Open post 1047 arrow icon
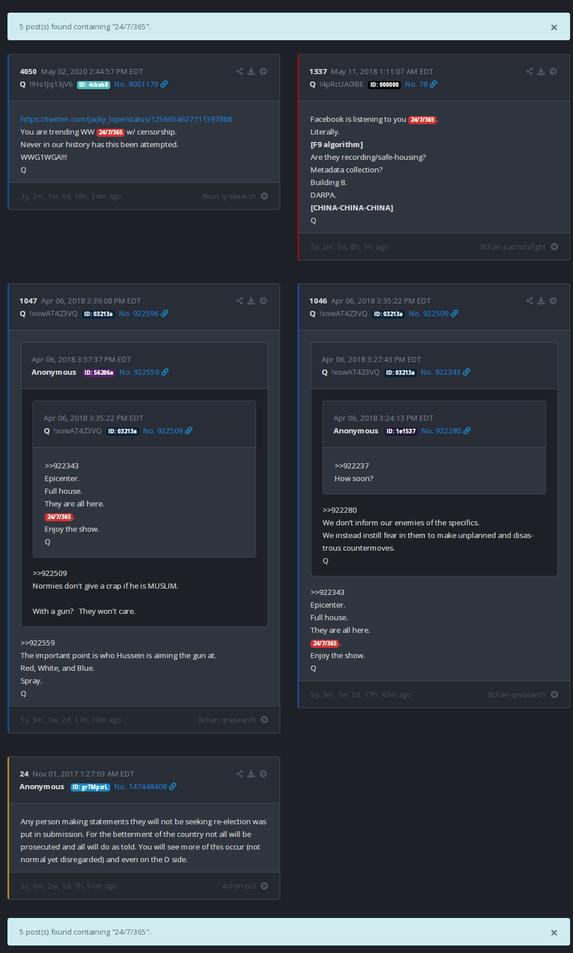Screen dimensions: 573x953 pyautogui.click(x=263, y=301)
